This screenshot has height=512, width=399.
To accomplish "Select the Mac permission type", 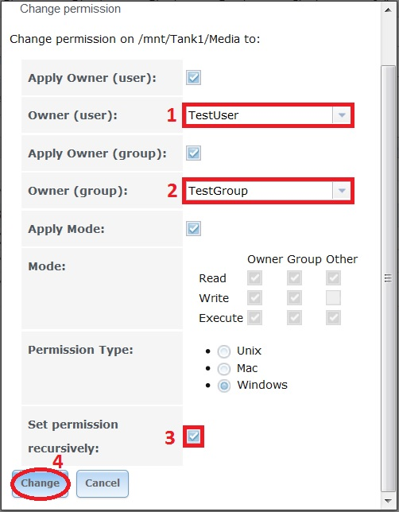I will (x=224, y=369).
